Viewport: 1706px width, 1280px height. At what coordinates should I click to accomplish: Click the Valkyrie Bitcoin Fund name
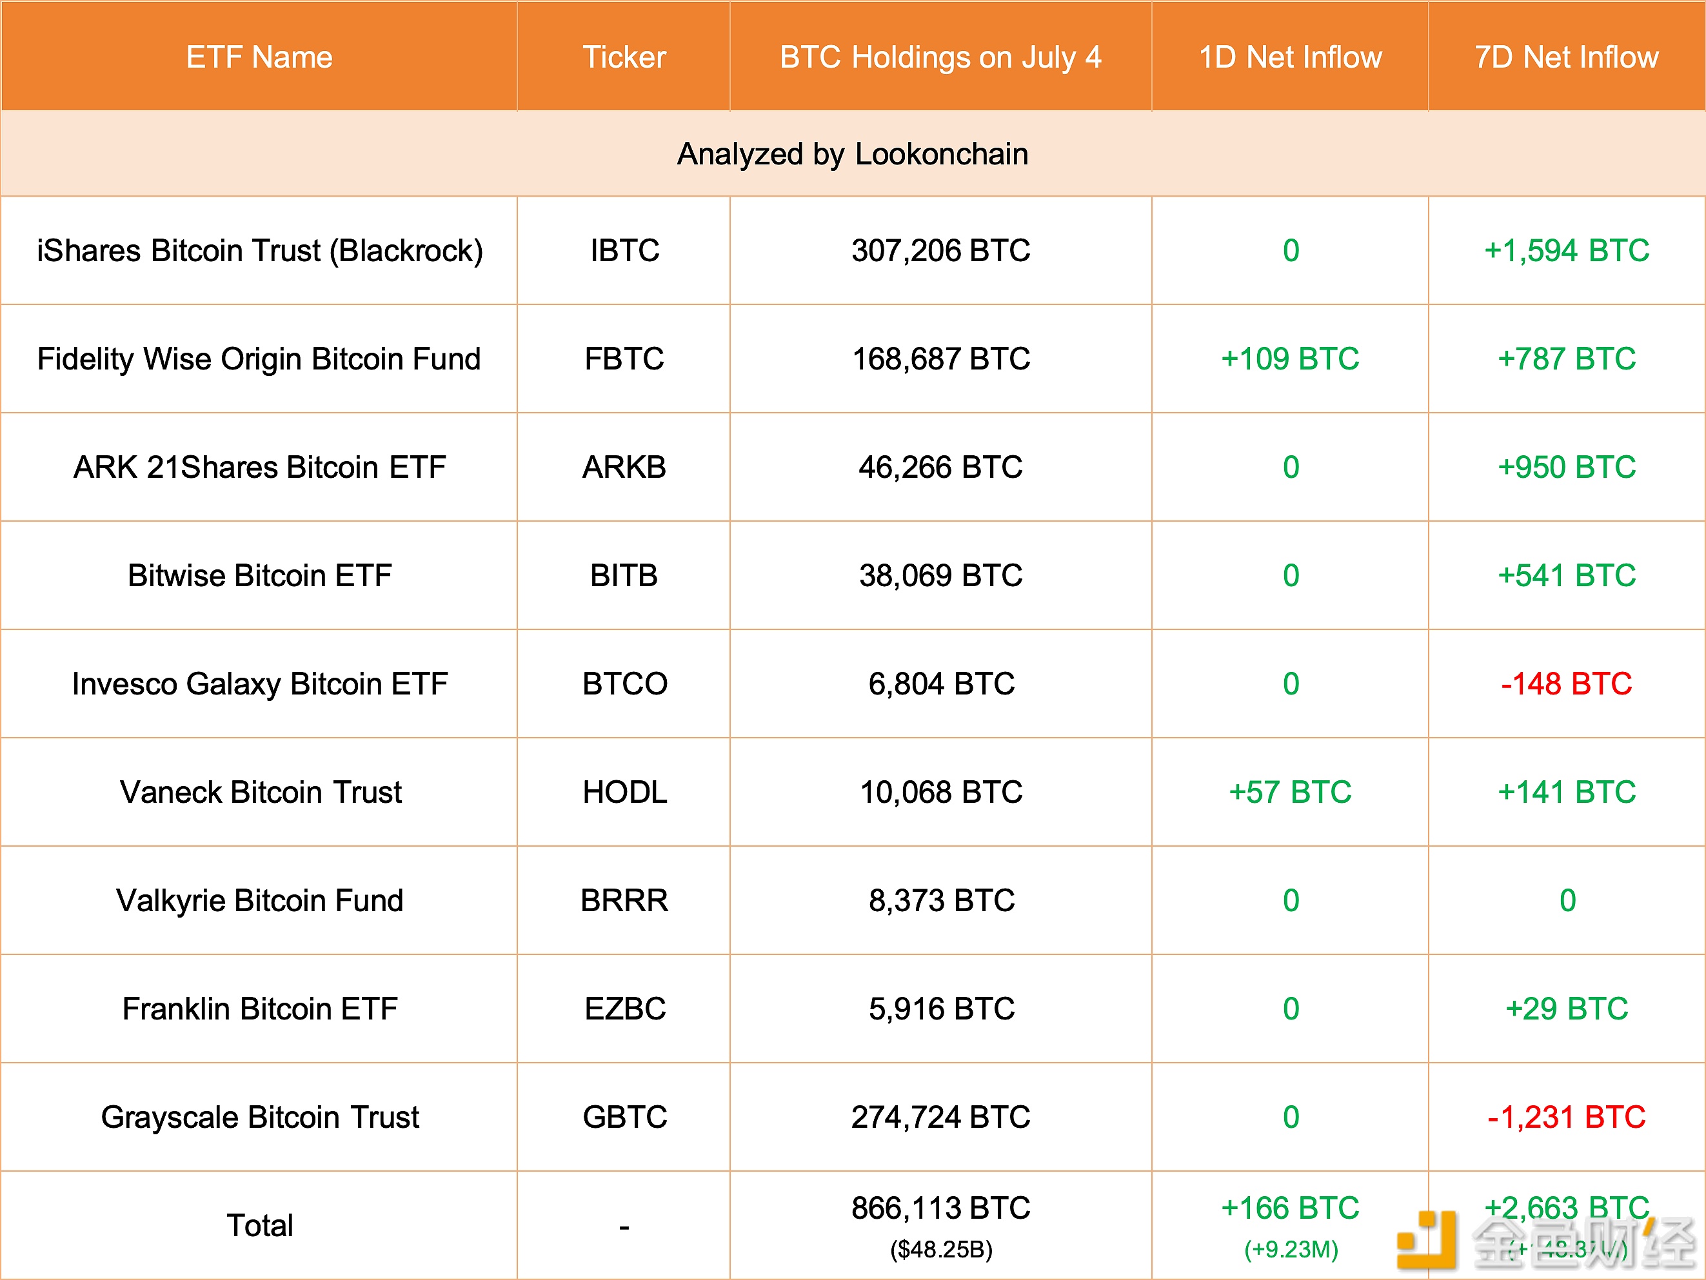(260, 901)
